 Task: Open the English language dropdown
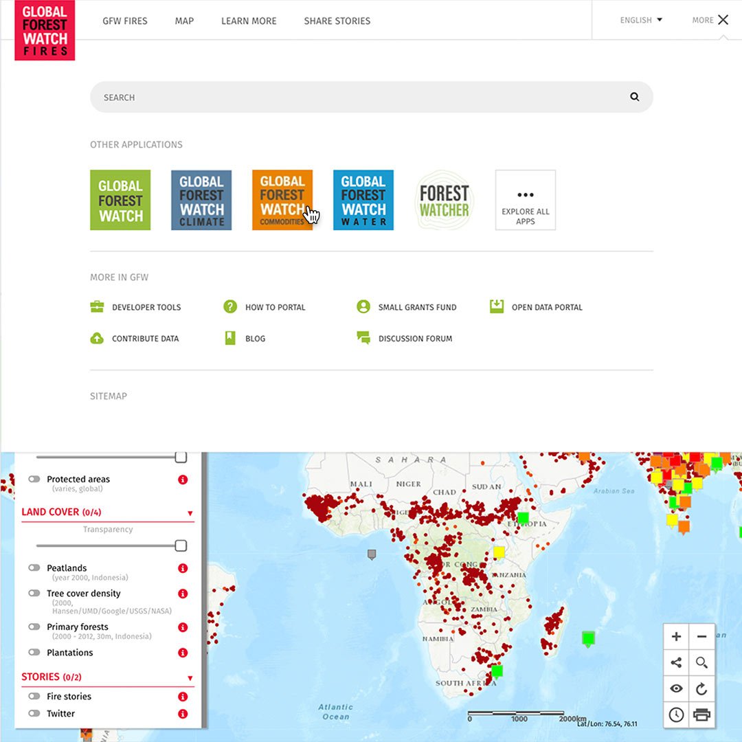click(x=641, y=20)
